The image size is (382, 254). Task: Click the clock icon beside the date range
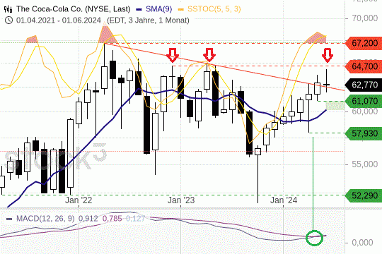click(x=8, y=20)
